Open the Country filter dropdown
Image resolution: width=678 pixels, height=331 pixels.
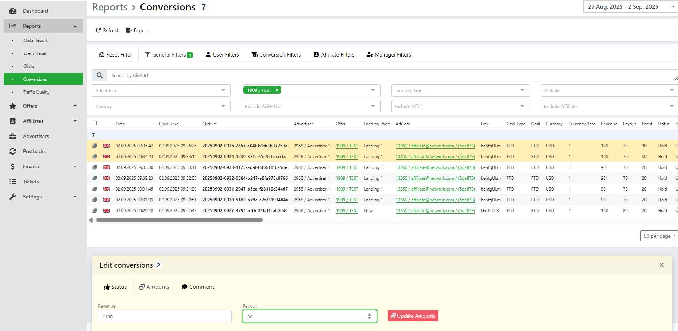coord(161,106)
